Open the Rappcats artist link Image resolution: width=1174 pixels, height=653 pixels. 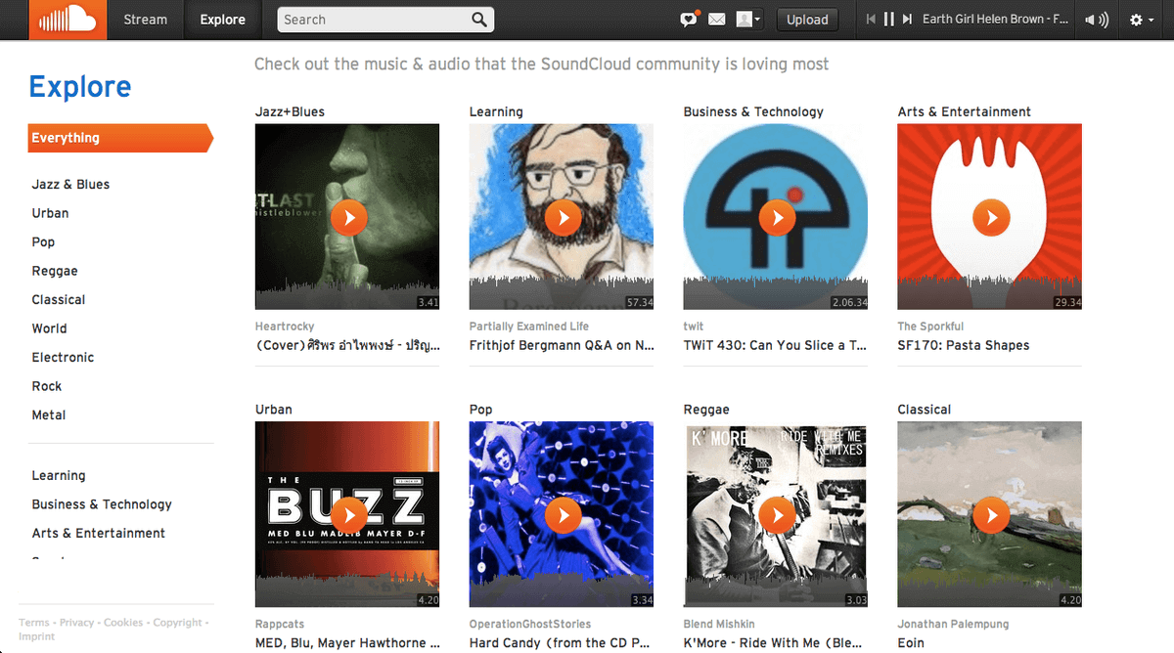click(x=280, y=624)
